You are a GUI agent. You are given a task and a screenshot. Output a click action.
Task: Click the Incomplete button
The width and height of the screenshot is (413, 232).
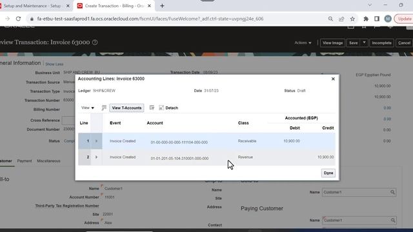(x=381, y=43)
